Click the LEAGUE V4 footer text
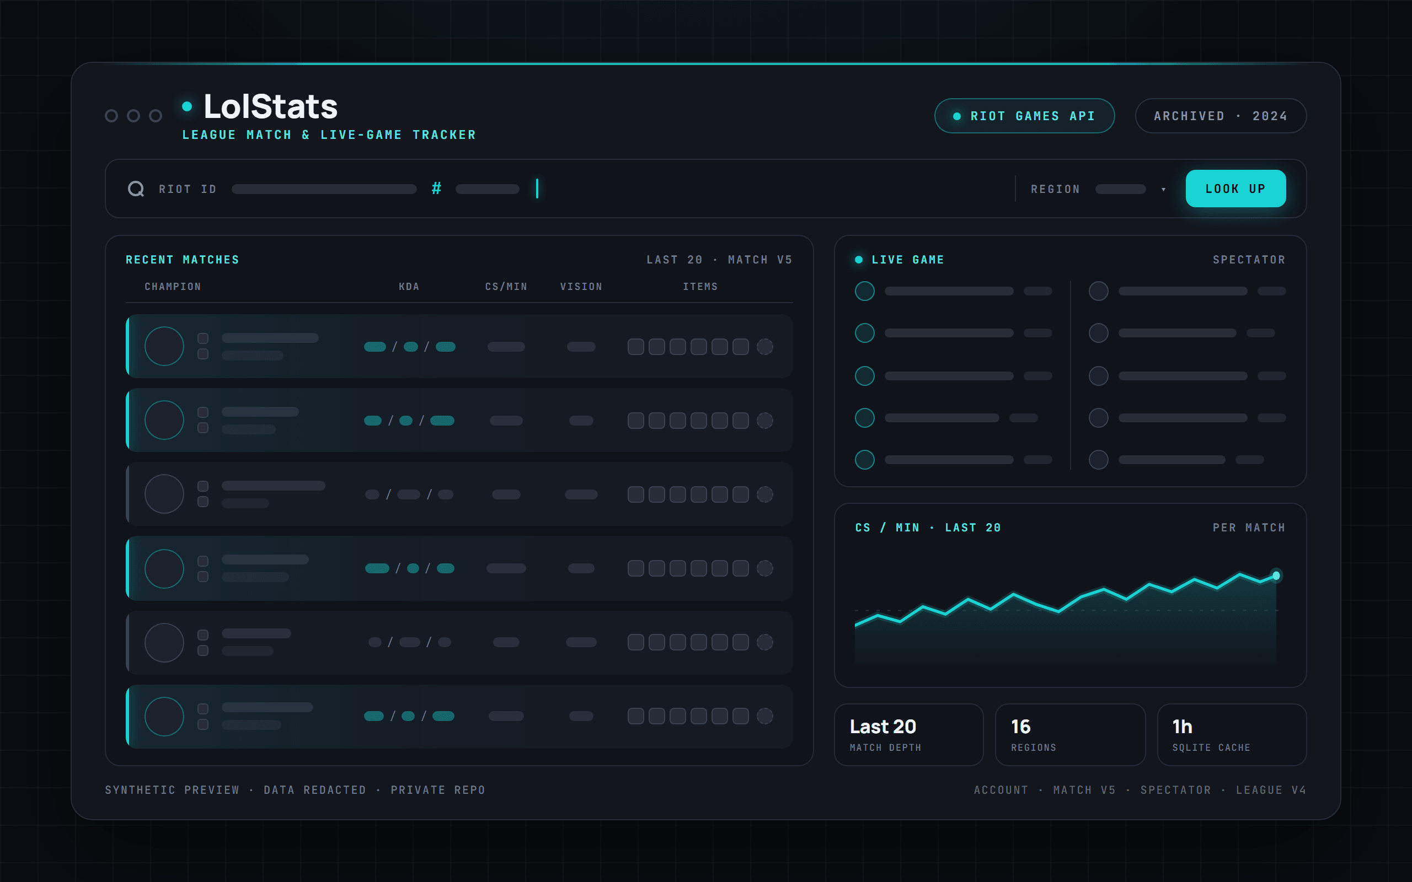 click(1271, 790)
